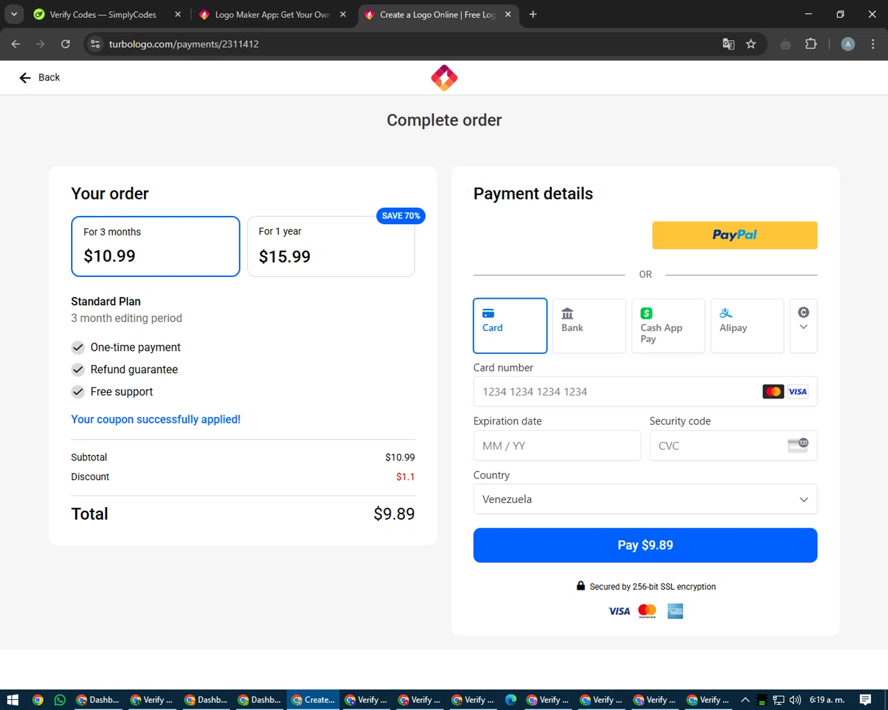Click 'Your coupon successfully applied!' text
The image size is (888, 710).
(156, 419)
